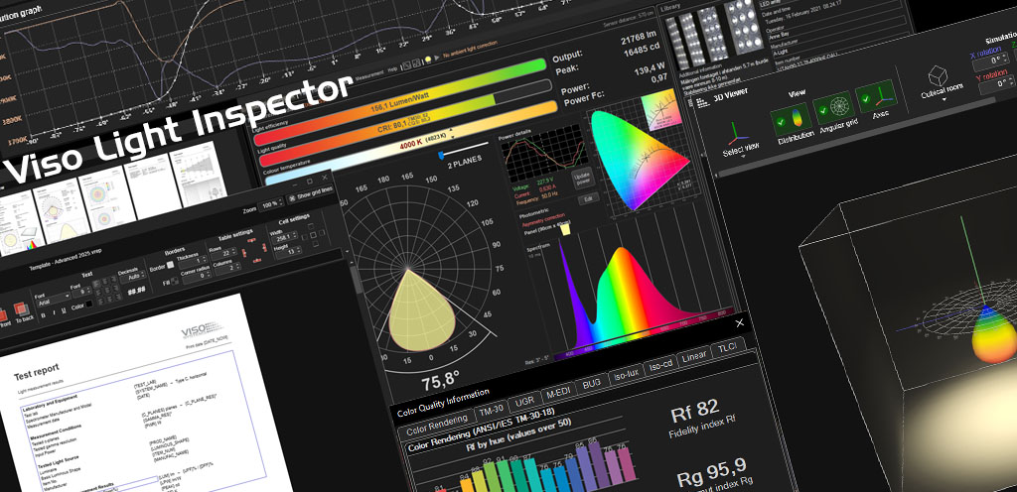Adjust the Y rotation stepper
This screenshot has width=1017, height=492.
click(997, 85)
